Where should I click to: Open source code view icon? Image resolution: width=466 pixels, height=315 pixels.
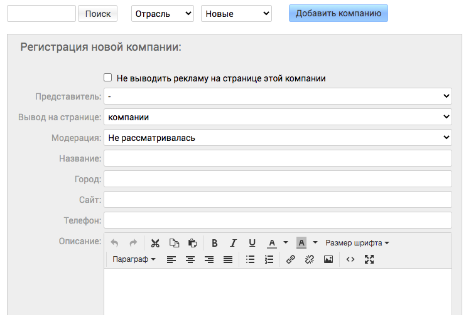click(x=350, y=260)
